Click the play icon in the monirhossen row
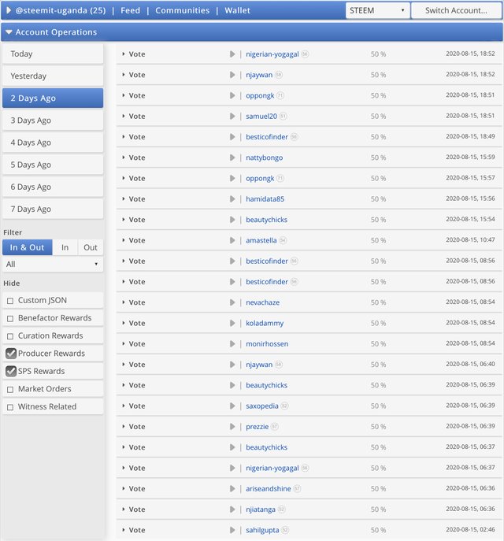 (232, 344)
